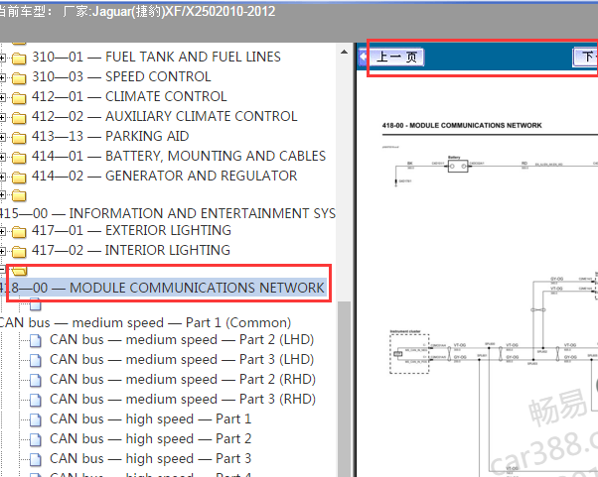Viewport: 598px width, 477px height.
Task: Click document icon of medium speed Part 3 (LHD)
Action: point(36,360)
